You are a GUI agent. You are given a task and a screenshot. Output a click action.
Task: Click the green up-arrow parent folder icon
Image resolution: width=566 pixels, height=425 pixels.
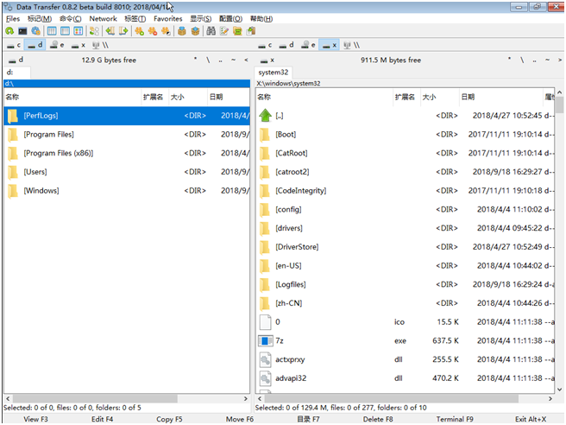pos(265,116)
